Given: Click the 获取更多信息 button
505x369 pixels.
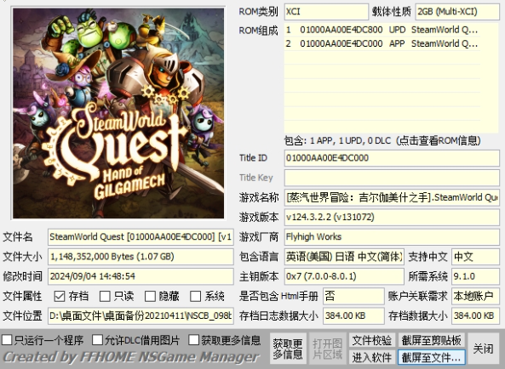Looking at the screenshot, I should coord(288,349).
